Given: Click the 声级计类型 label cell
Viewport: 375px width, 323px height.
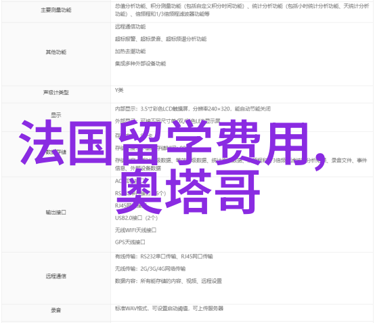Looking at the screenshot, I should [x=56, y=92].
